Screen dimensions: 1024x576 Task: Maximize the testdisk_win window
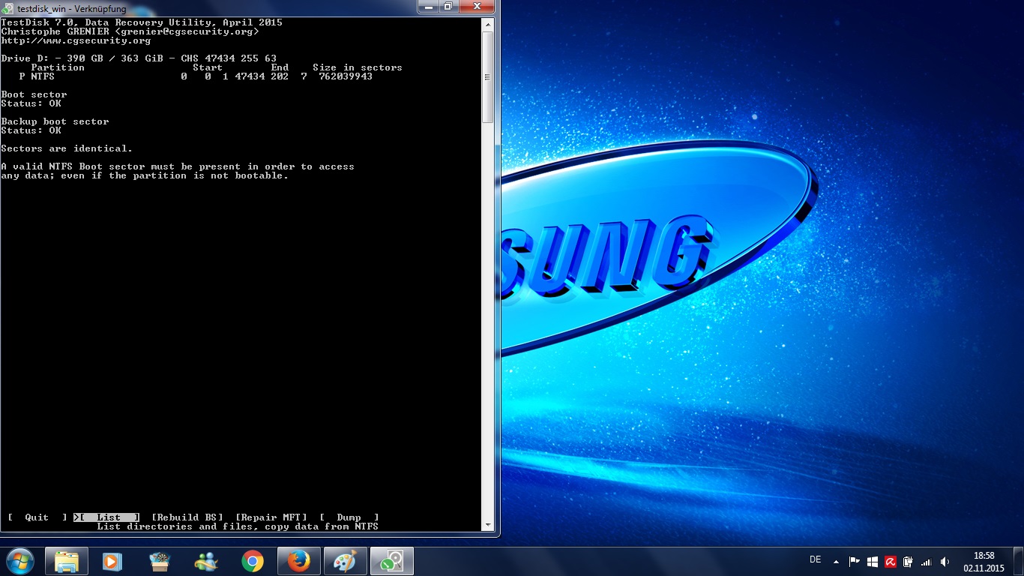(x=448, y=7)
